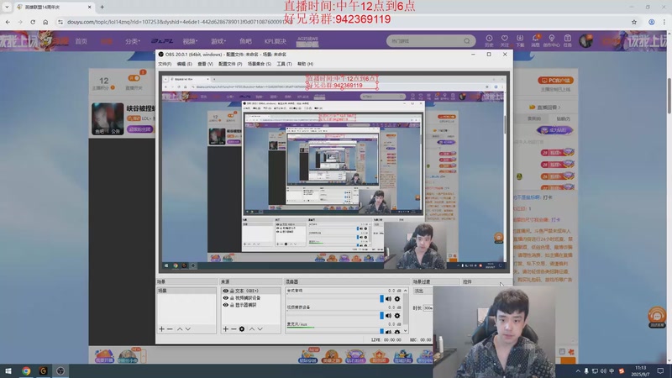This screenshot has height=378, width=672.
Task: Add a new source with the plus icon
Action: click(x=225, y=329)
